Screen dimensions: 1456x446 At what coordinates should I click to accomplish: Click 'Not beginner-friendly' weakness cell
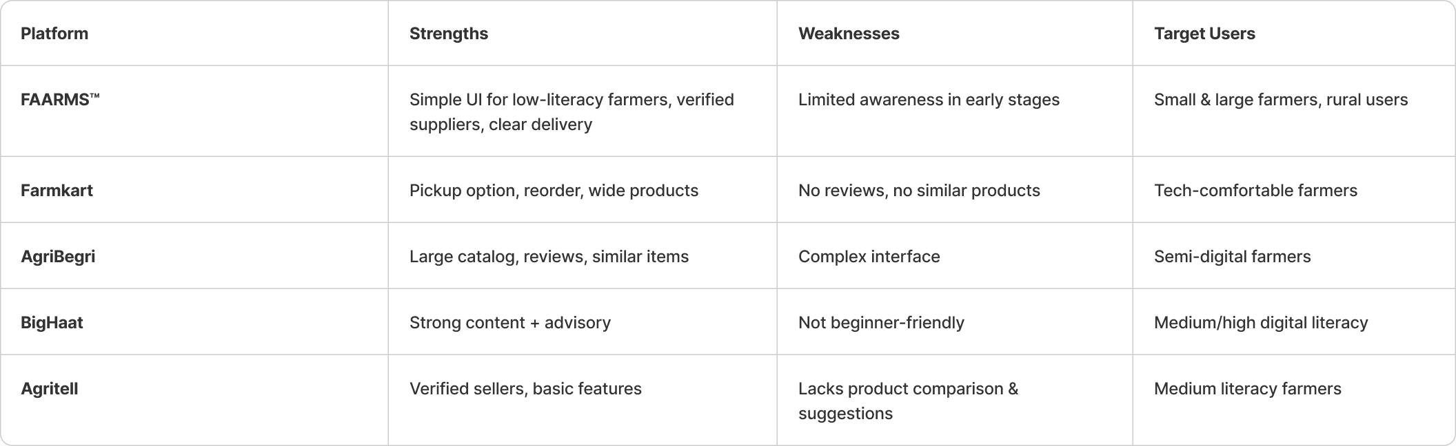pos(881,323)
